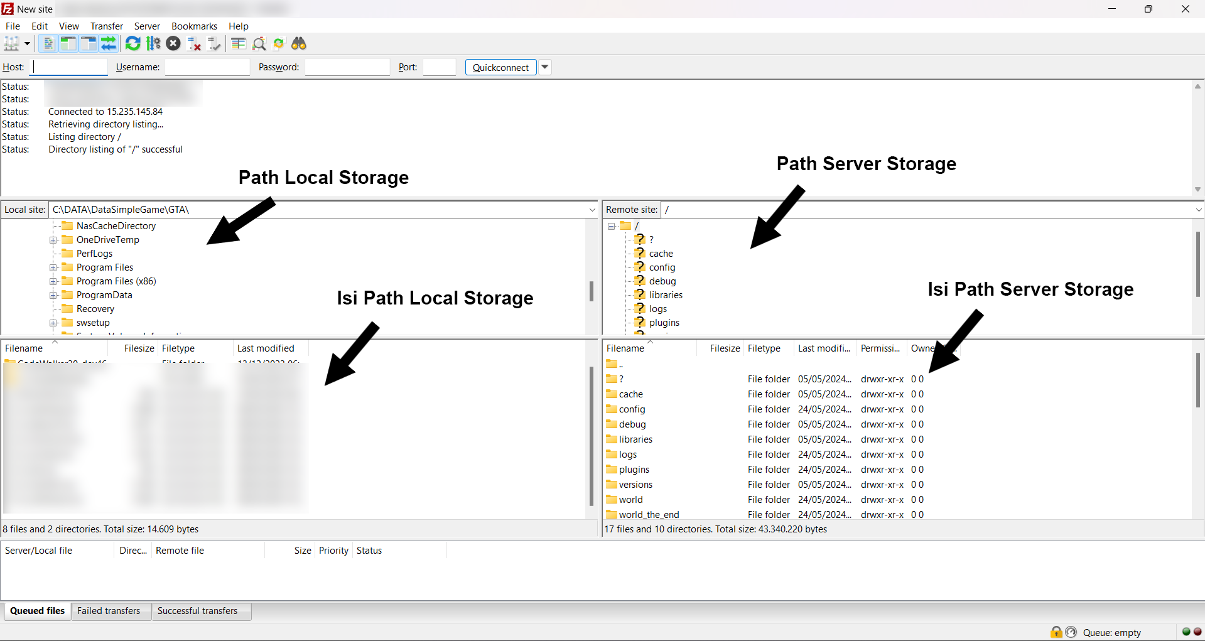The image size is (1205, 641).
Task: Open the Local site path dropdown
Action: 592,210
